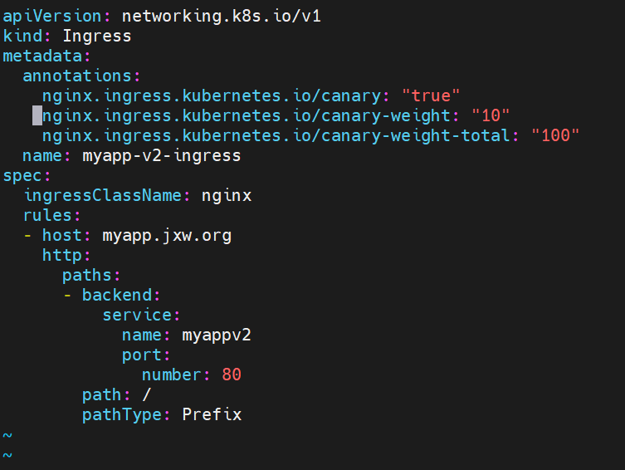The height and width of the screenshot is (470, 625).
Task: Click the vim cursor block
Action: coord(37,115)
